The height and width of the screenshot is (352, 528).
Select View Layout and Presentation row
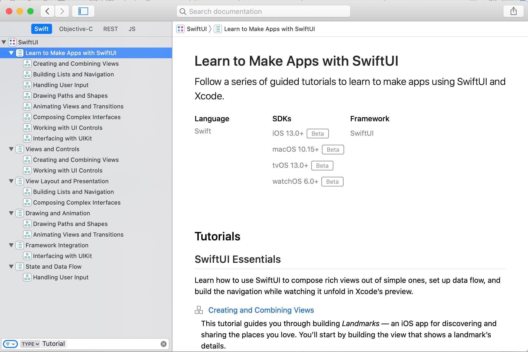pos(86,181)
